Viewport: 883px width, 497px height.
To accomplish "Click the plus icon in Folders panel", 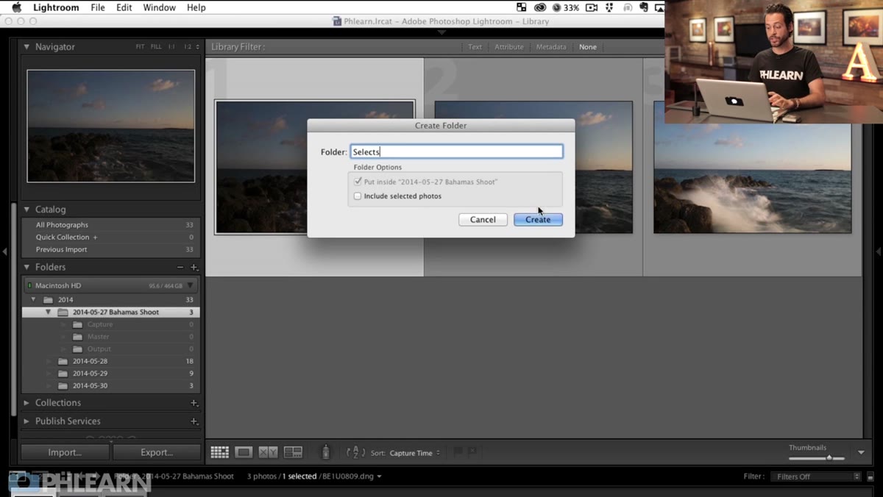I will [x=194, y=268].
